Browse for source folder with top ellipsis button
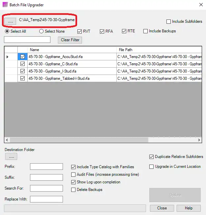The width and height of the screenshot is (206, 215). [10, 21]
